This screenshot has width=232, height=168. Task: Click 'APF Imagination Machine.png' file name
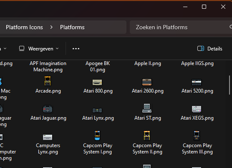click(x=48, y=66)
